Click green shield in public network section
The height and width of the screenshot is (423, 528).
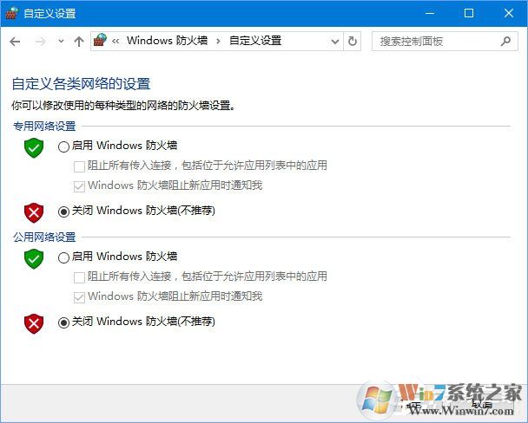pos(34,258)
